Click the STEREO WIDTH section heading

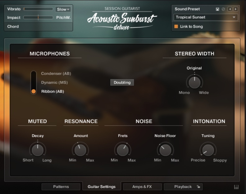(194, 53)
